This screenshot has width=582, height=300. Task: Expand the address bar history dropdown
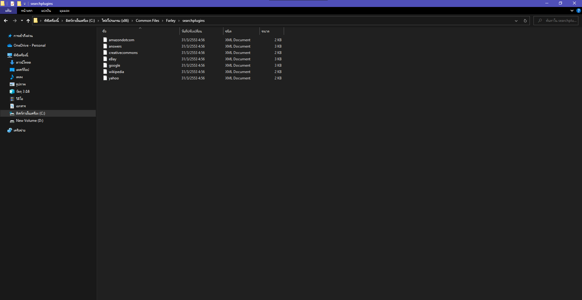coord(516,21)
